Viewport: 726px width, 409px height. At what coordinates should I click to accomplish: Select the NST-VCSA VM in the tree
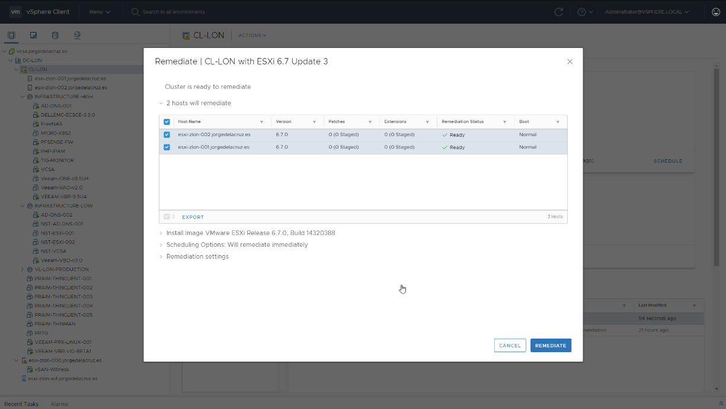tap(53, 251)
